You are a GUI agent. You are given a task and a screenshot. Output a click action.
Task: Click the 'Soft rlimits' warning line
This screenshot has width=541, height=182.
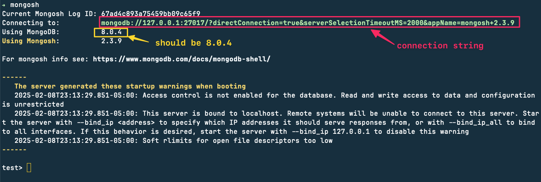[174, 140]
